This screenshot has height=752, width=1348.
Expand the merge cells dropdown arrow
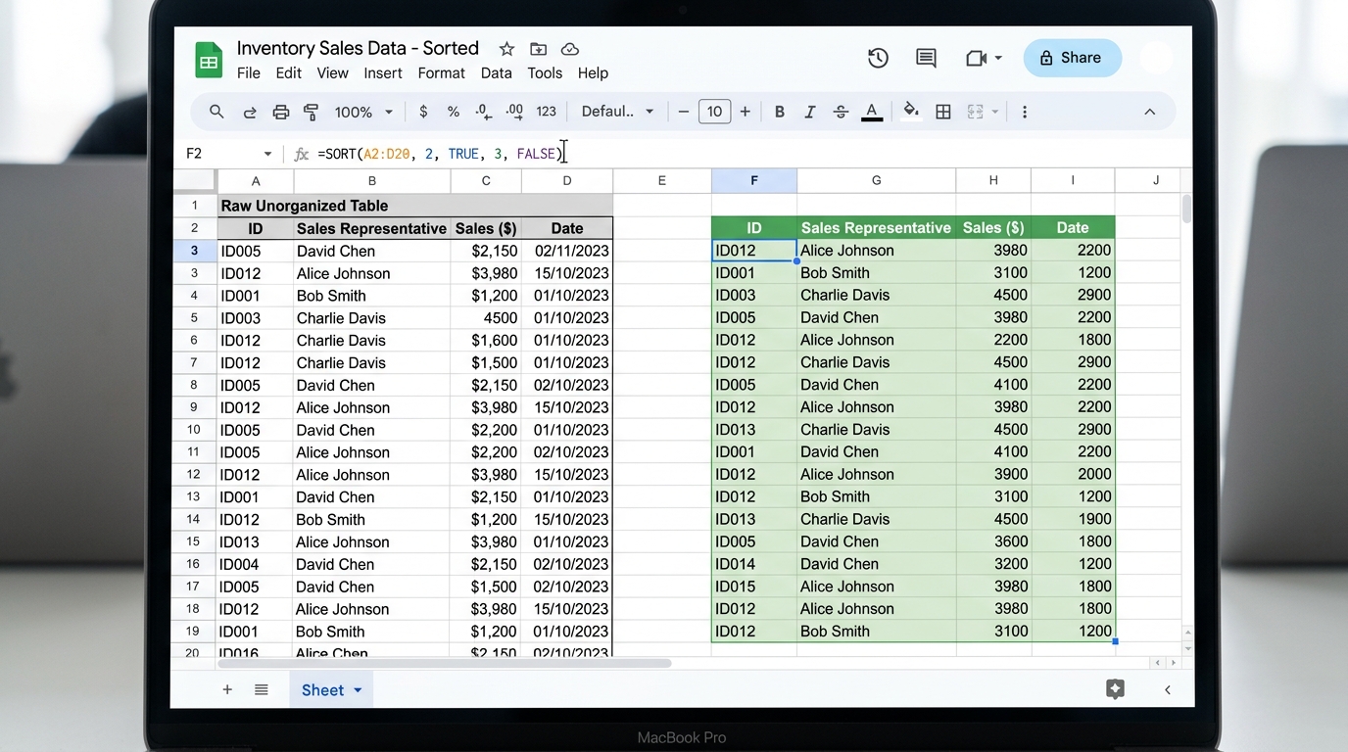point(995,112)
